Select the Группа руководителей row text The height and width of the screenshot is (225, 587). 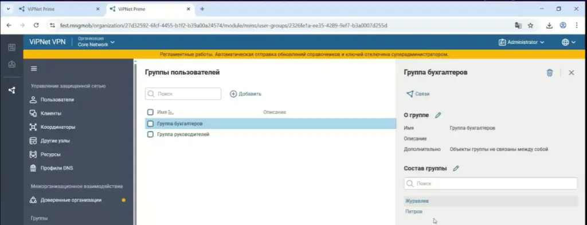183,134
